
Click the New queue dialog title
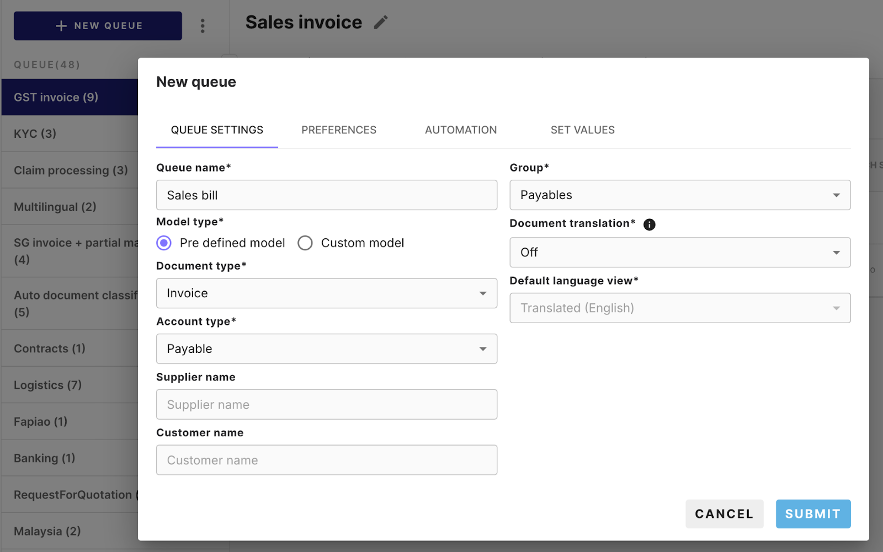tap(196, 82)
